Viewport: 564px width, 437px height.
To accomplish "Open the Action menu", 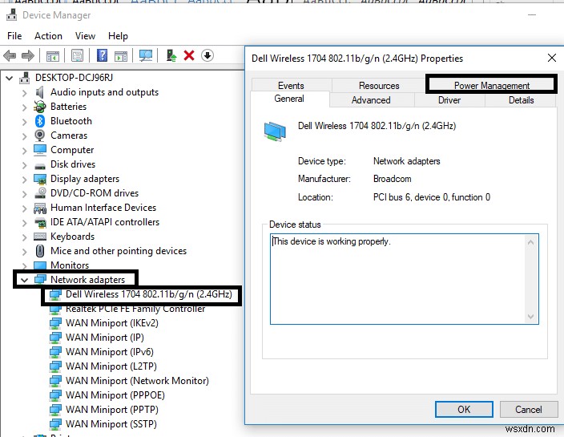I will point(48,36).
